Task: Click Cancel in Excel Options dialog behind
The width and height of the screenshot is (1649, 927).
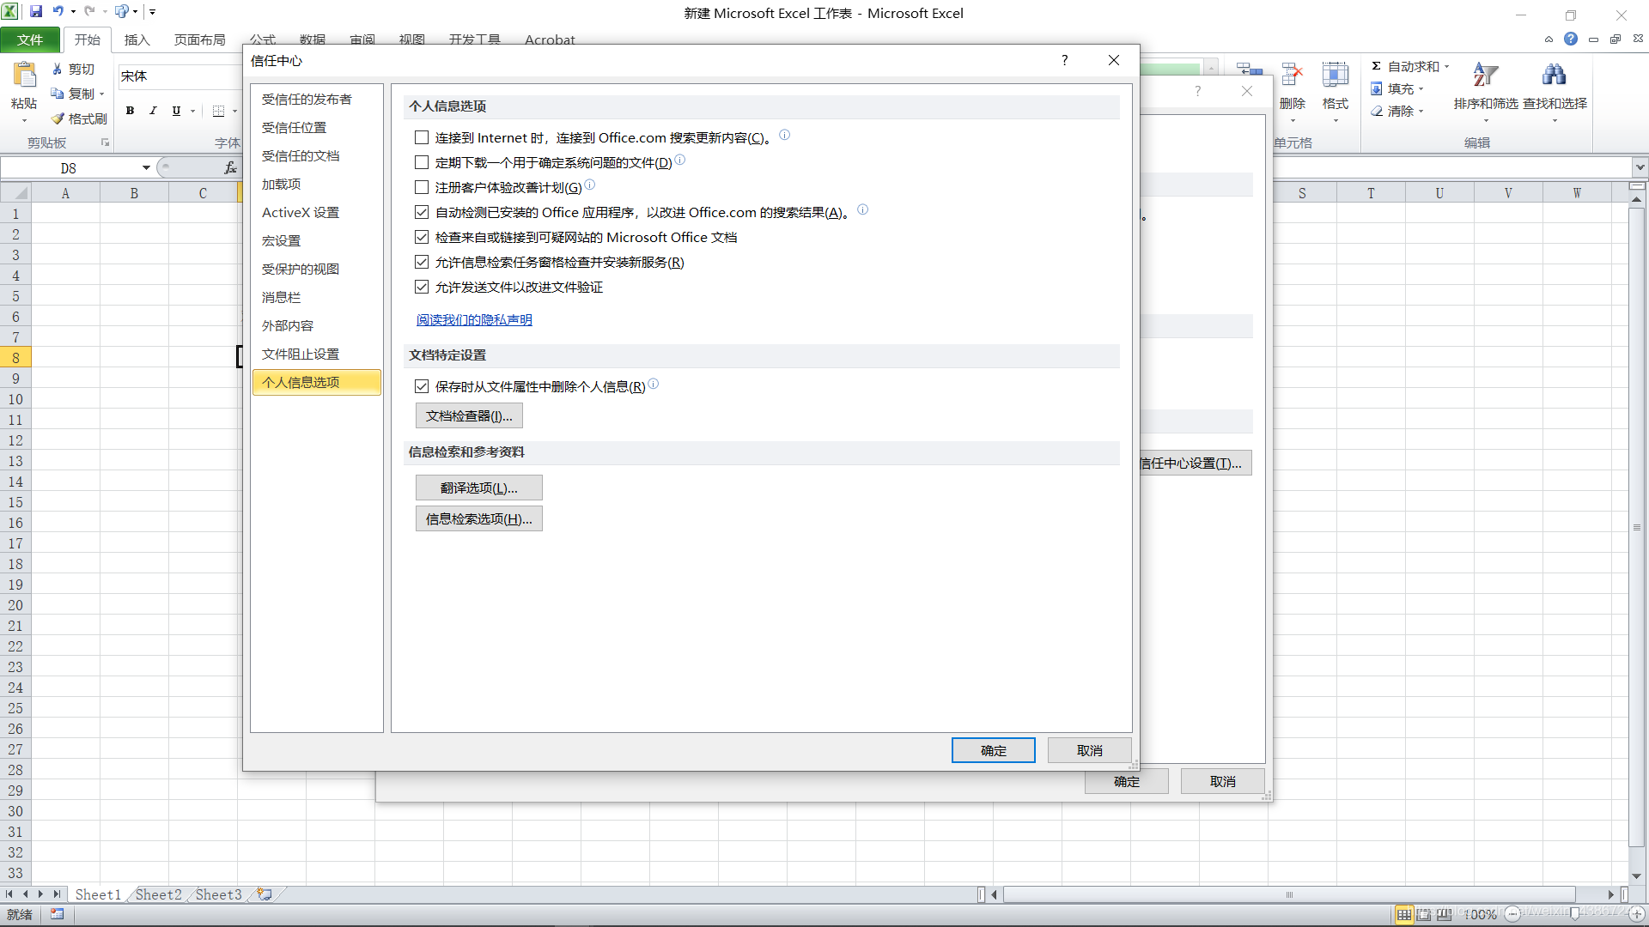Action: click(x=1222, y=781)
